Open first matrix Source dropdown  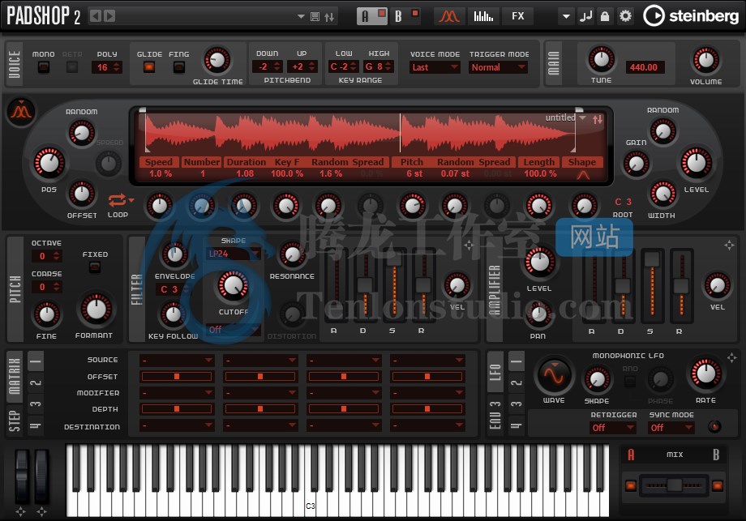point(177,361)
